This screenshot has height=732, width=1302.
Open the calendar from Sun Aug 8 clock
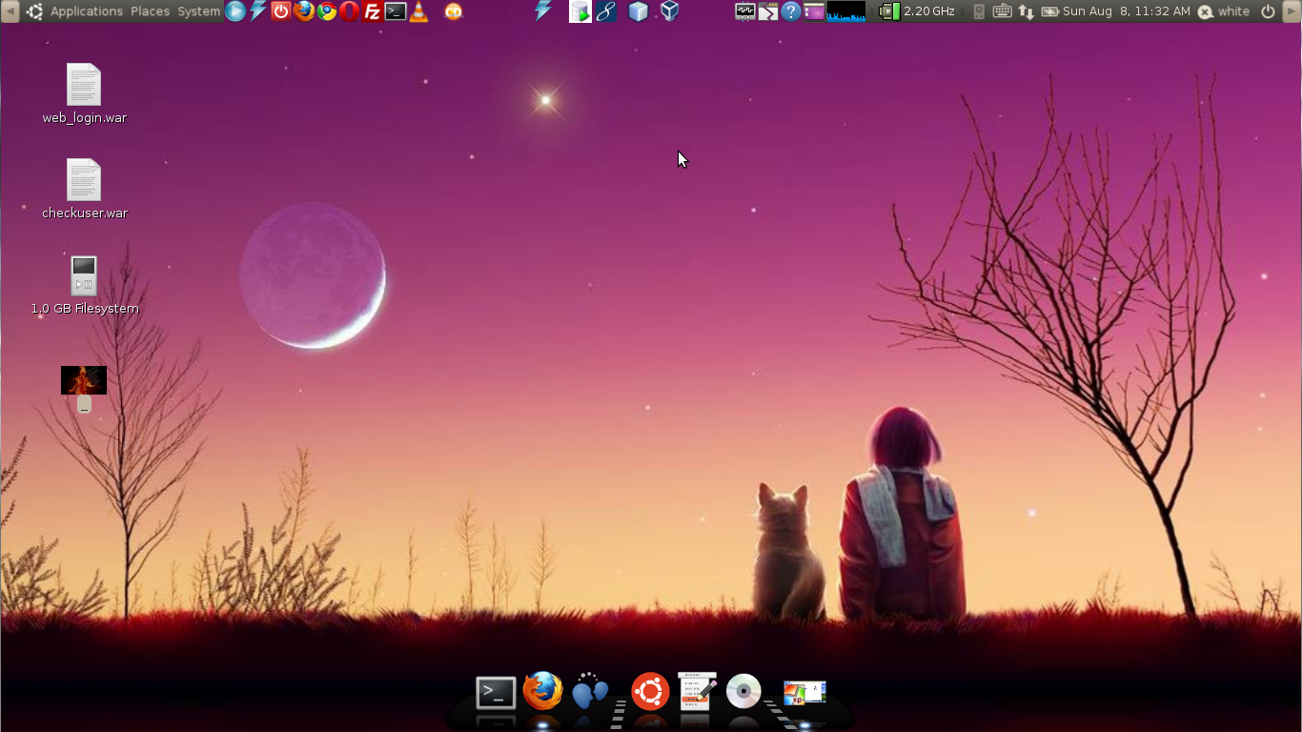click(1127, 11)
